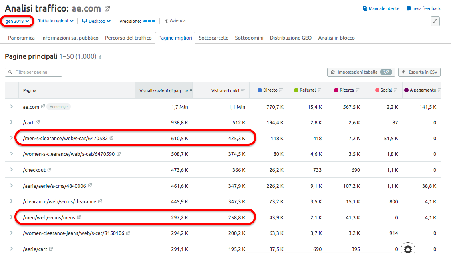Open the gen 2018 date dropdown

(17, 21)
